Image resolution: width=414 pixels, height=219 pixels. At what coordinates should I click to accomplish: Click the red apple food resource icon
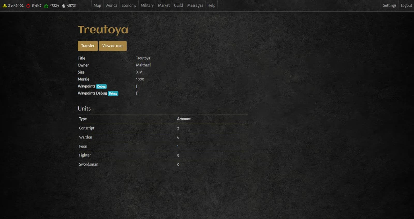[28, 6]
